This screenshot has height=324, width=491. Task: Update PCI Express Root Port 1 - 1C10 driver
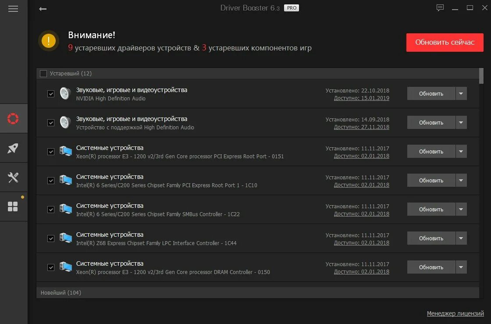[431, 180]
